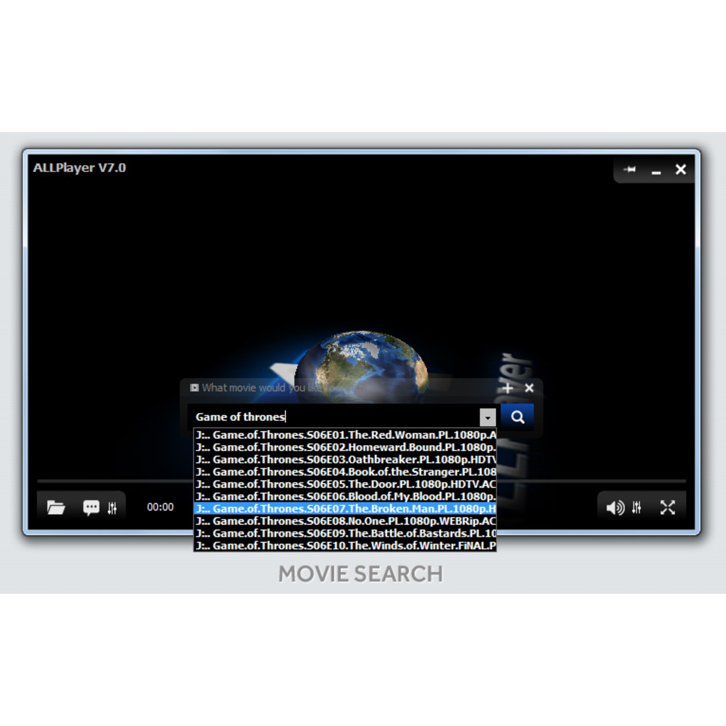
Task: Open the right-side equalizer icon
Action: (x=637, y=508)
